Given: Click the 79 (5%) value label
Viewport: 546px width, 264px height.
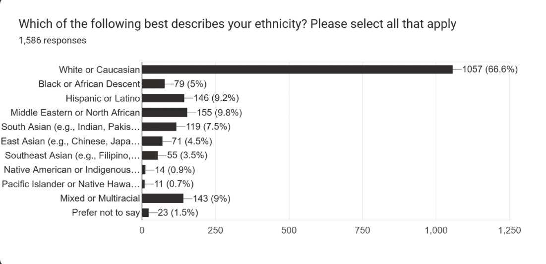Looking at the screenshot, I should point(190,84).
